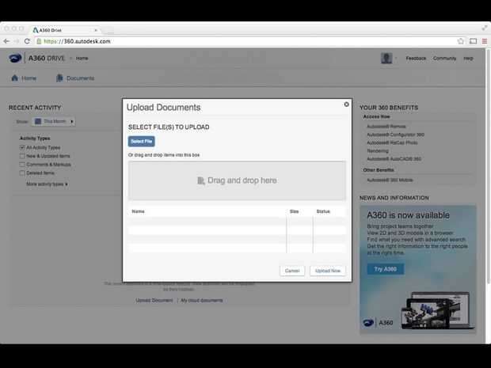Viewport: 491px width, 368px height.
Task: Open the Rendering benefit link
Action: click(378, 151)
